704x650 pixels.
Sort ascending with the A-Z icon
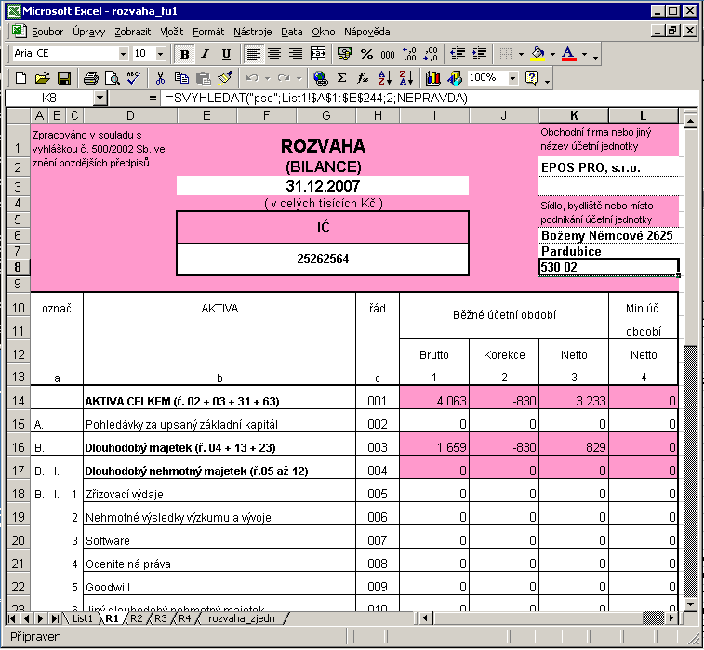[x=385, y=78]
